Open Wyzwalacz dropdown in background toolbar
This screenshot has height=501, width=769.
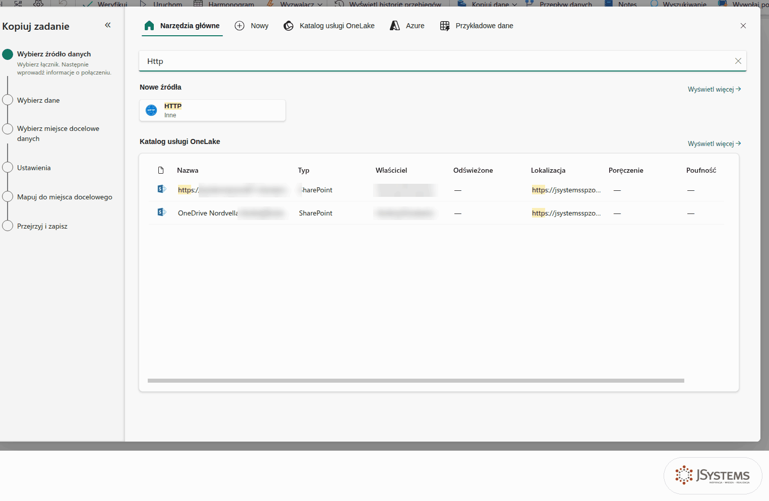pyautogui.click(x=294, y=4)
